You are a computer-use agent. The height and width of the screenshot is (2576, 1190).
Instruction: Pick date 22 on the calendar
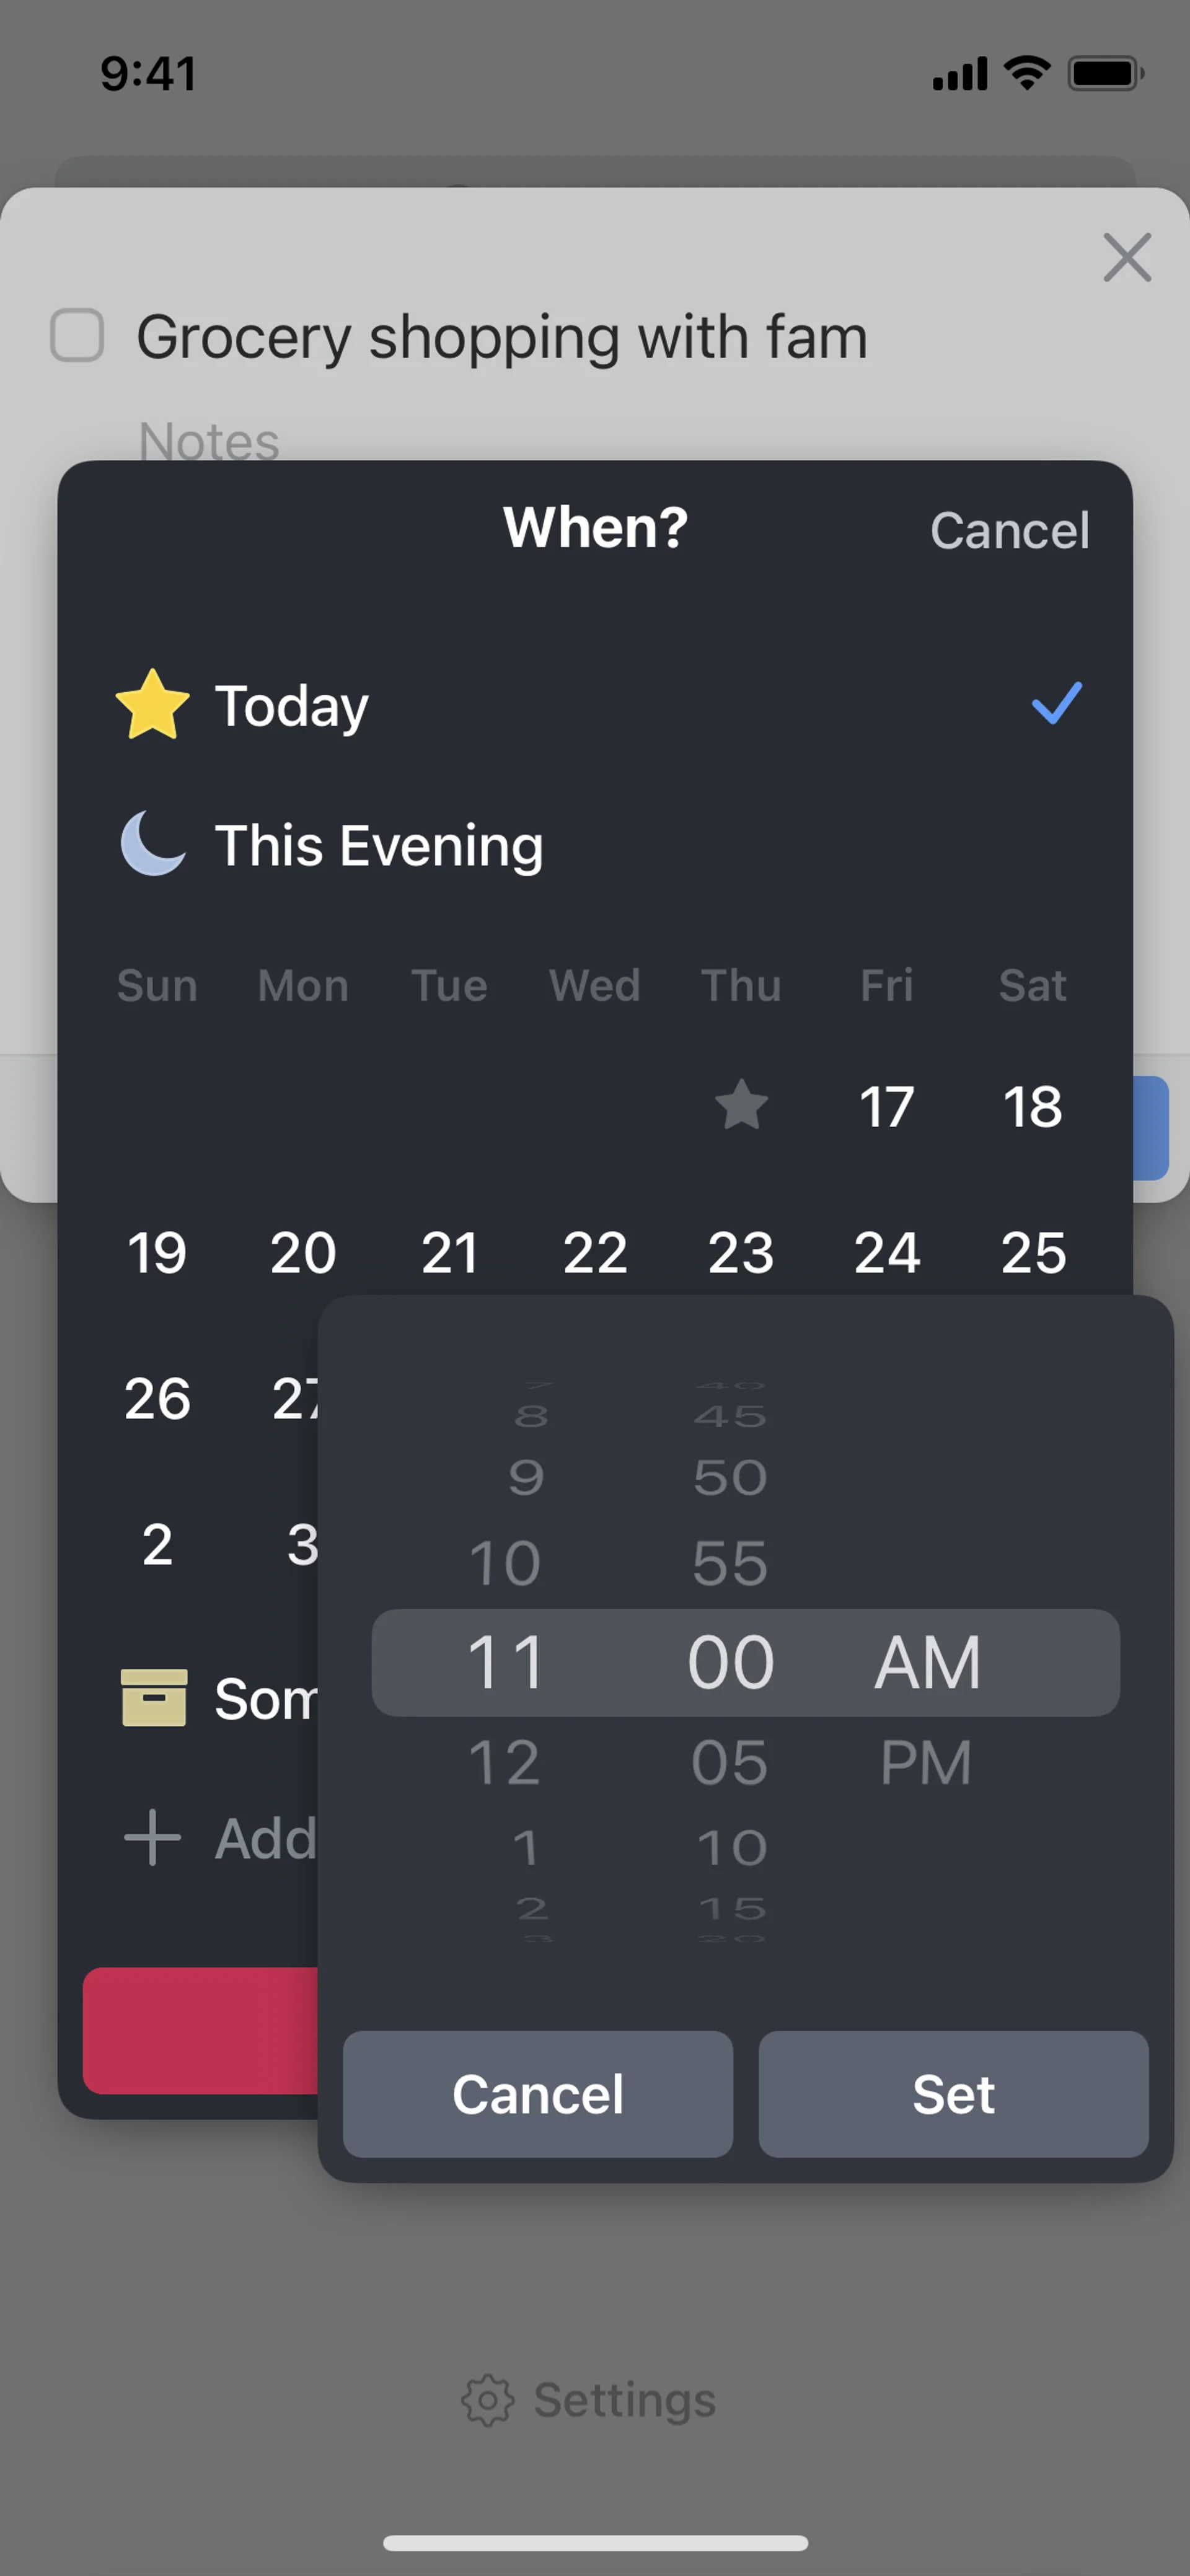coord(595,1252)
